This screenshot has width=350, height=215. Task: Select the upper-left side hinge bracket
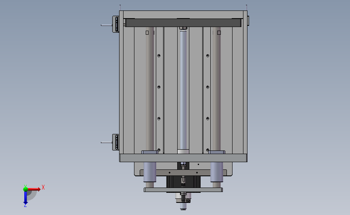(115, 24)
